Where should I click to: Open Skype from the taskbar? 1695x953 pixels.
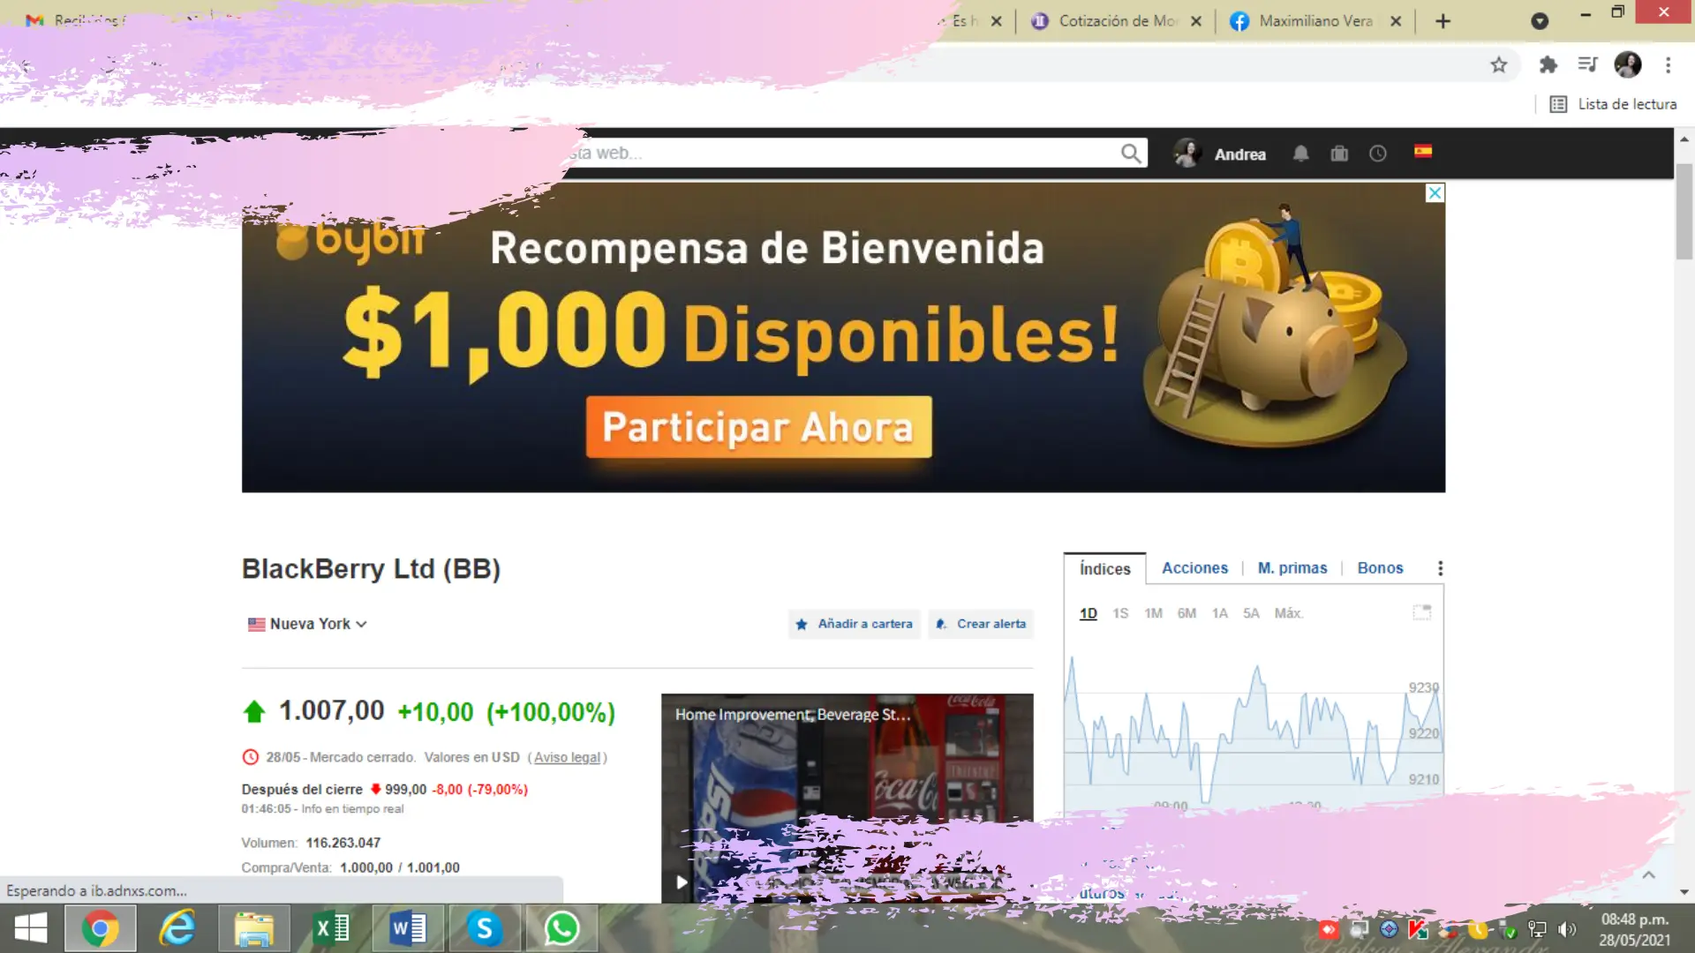click(485, 928)
